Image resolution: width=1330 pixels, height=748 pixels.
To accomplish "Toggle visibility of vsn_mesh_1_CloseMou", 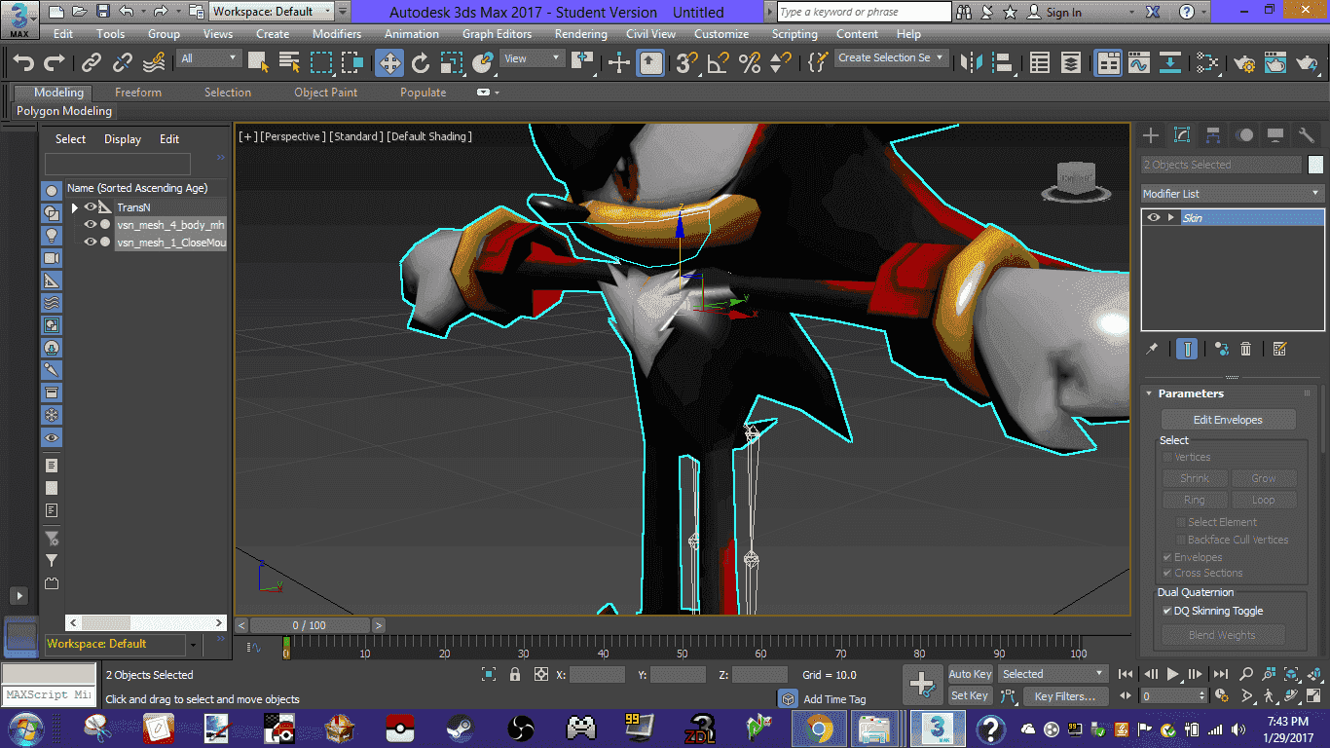I will [x=91, y=243].
